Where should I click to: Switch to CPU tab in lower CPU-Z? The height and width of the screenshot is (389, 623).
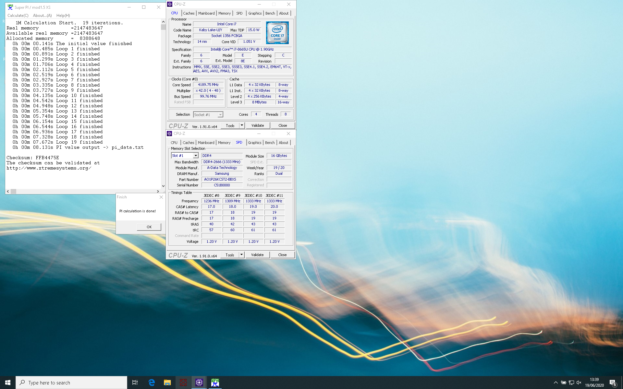174,143
